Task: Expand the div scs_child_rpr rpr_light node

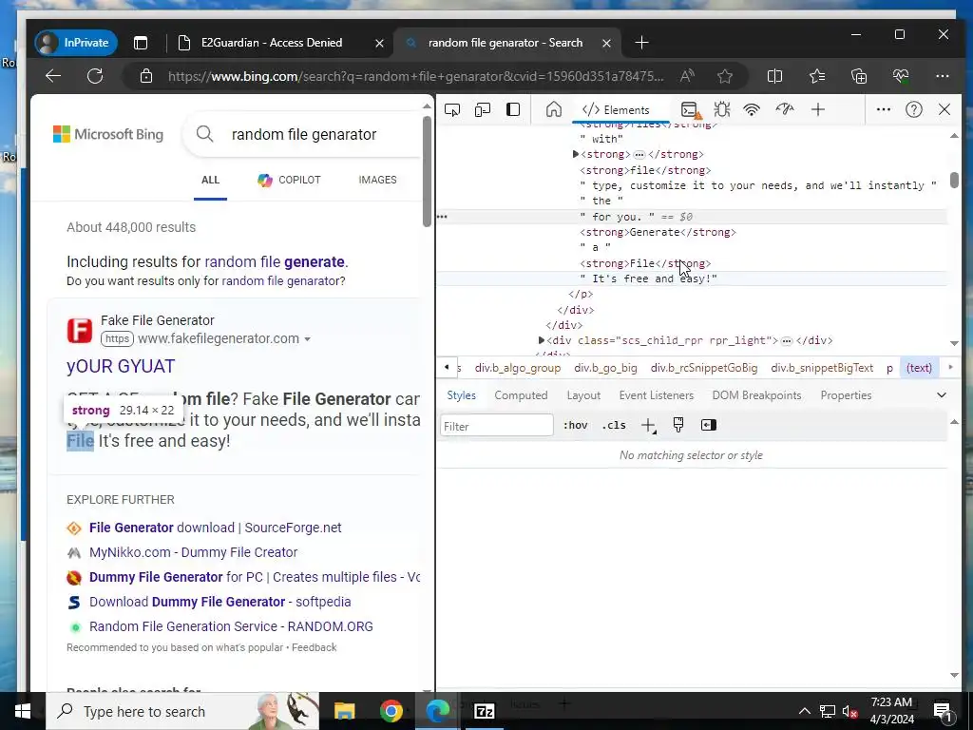Action: click(x=541, y=340)
